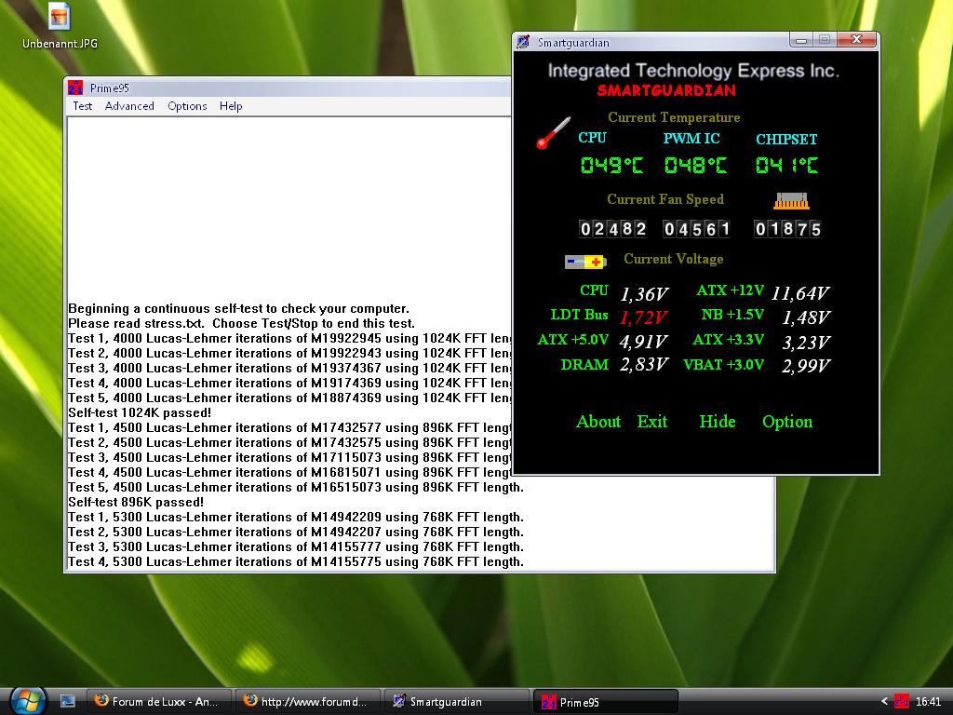Click the Smartguardian title bar icon
953x715 pixels.
pyautogui.click(x=523, y=42)
